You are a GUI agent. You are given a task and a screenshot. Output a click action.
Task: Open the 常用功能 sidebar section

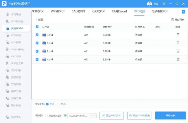pyautogui.click(x=16, y=14)
